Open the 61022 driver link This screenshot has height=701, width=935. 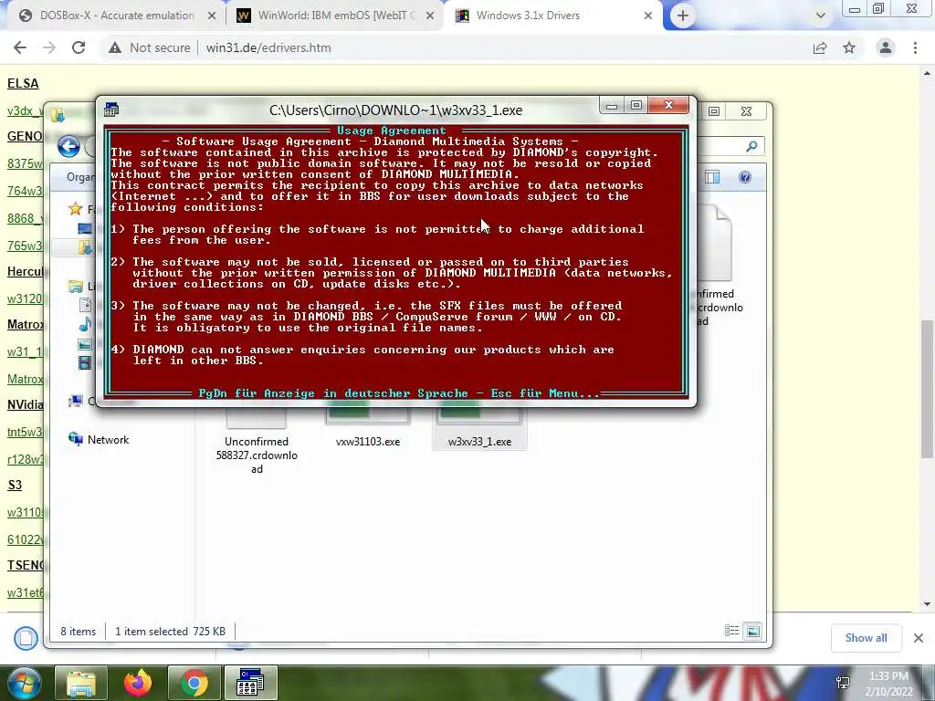(x=25, y=539)
